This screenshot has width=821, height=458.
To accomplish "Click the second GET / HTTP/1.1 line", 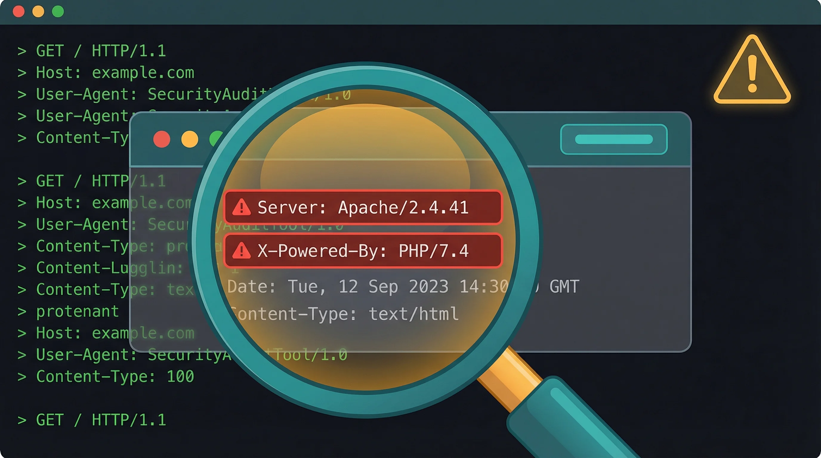I will click(x=92, y=181).
